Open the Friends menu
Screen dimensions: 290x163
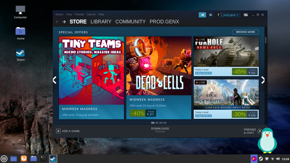pos(79,14)
